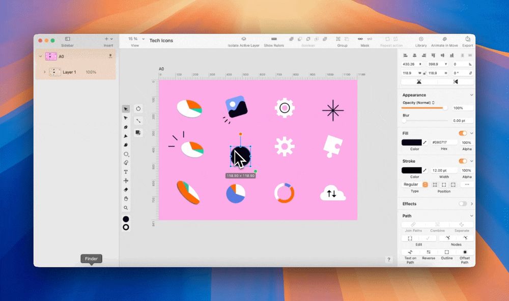The width and height of the screenshot is (509, 301).
Task: Select the Selection arrow tool
Action: point(126,109)
